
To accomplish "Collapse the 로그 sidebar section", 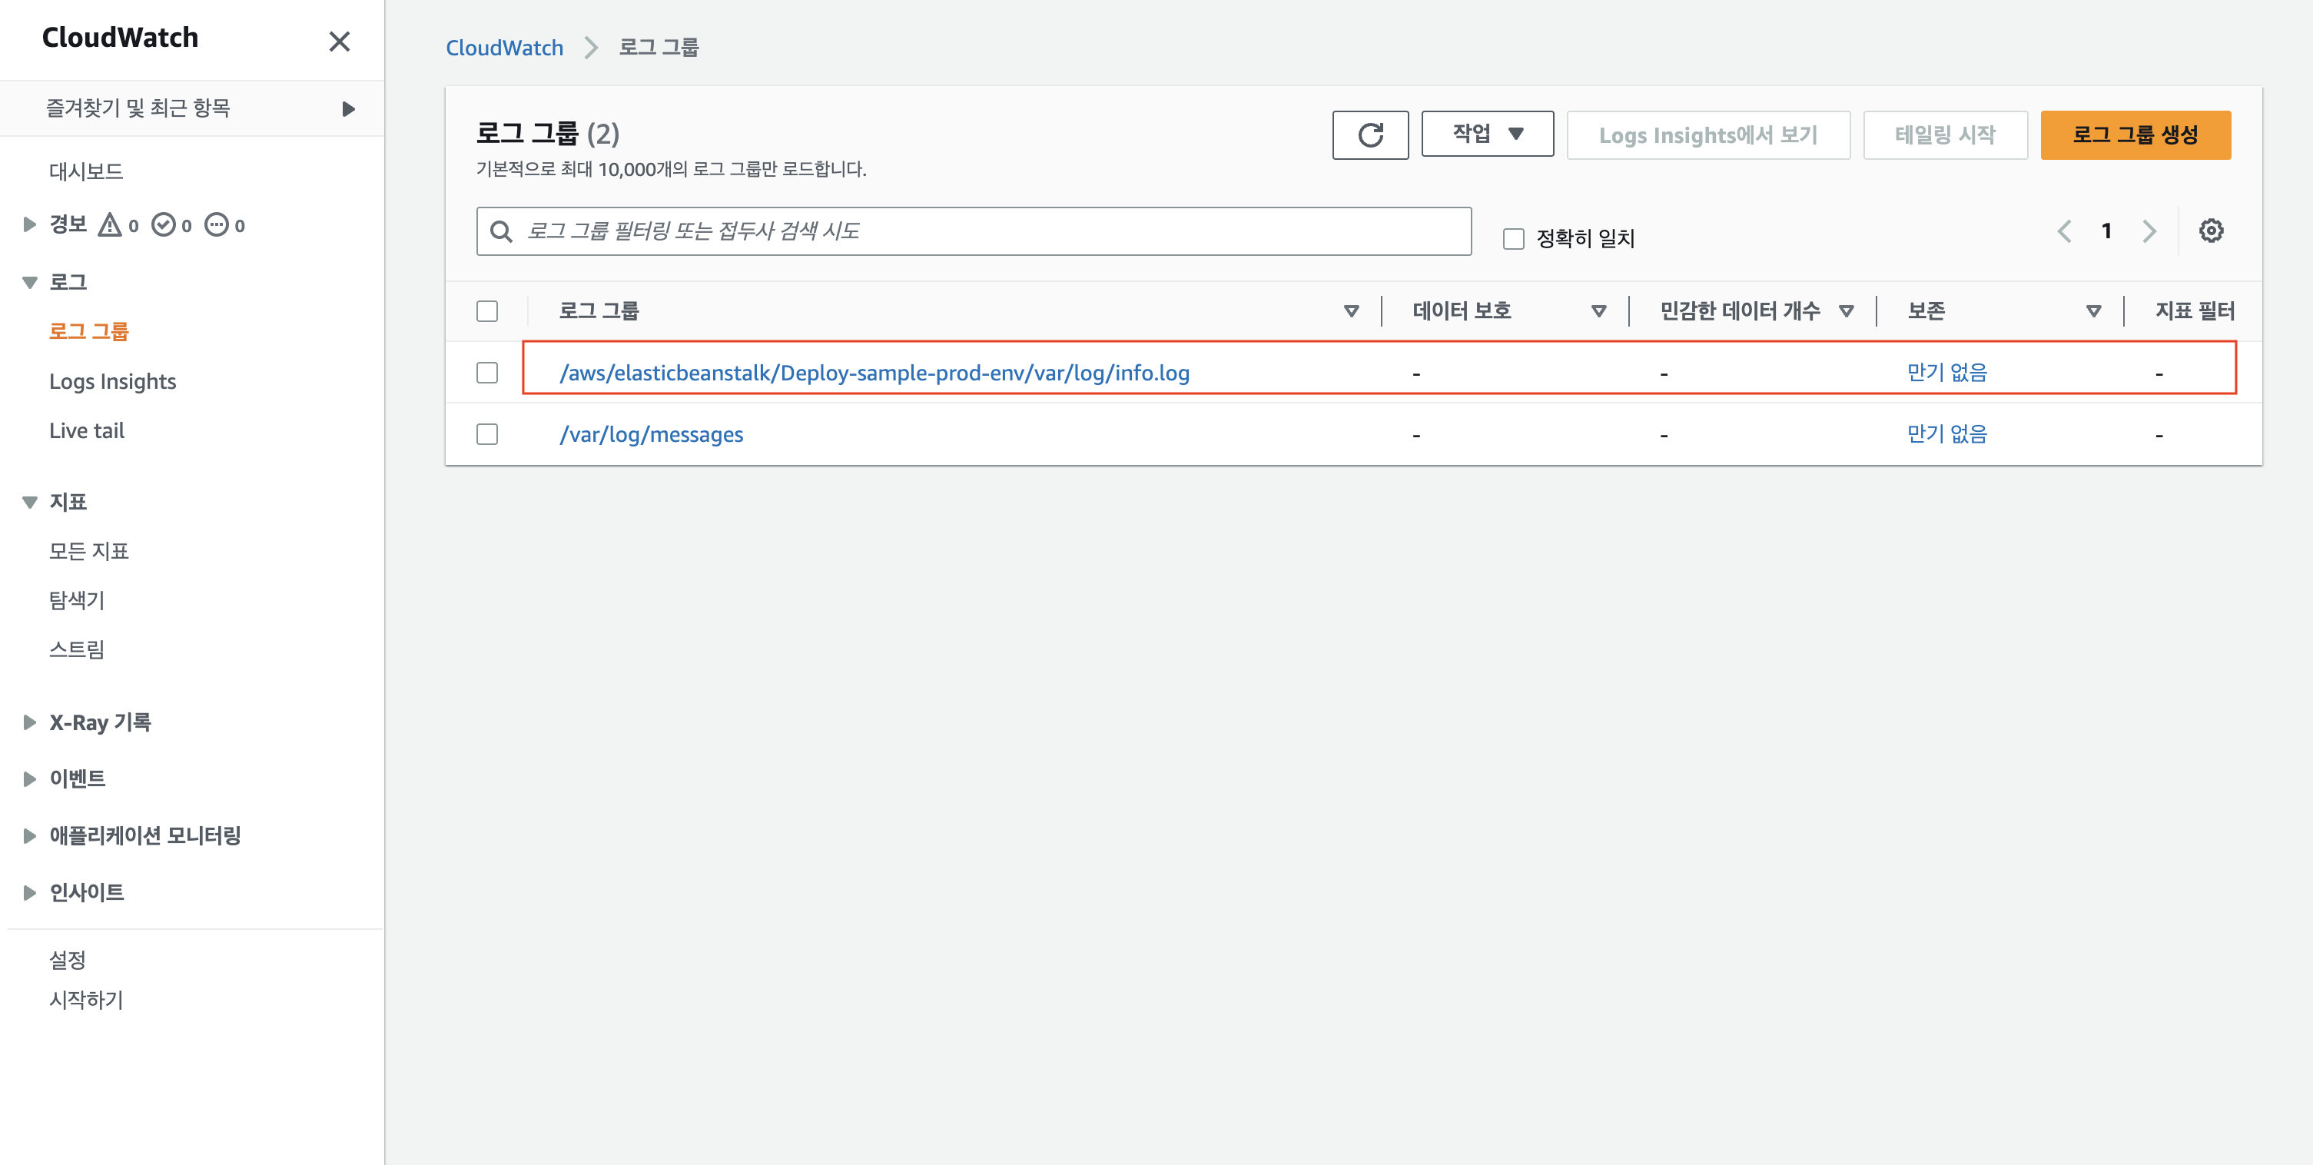I will [x=28, y=282].
